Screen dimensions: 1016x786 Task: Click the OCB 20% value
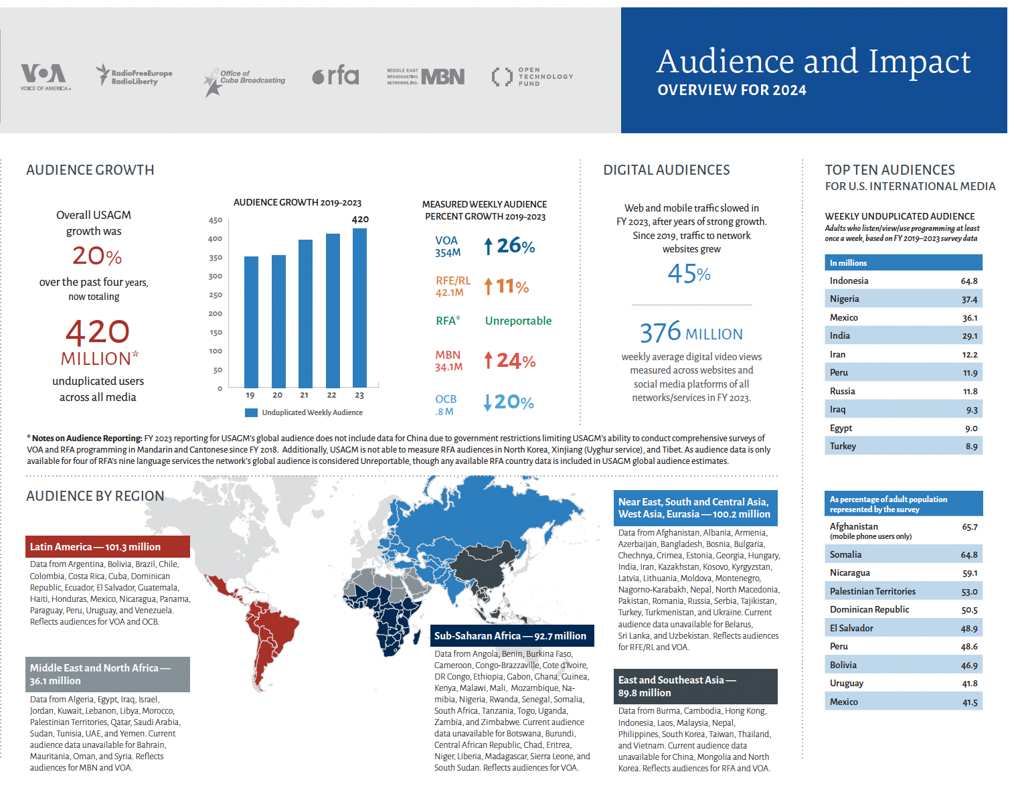(x=514, y=402)
